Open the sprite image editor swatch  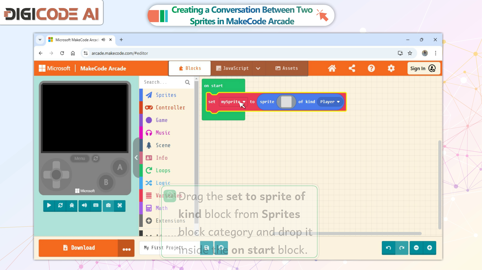point(286,102)
